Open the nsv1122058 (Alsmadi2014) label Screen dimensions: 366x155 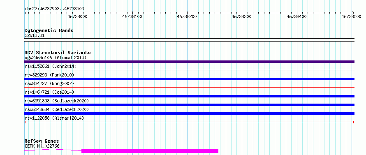(54, 118)
